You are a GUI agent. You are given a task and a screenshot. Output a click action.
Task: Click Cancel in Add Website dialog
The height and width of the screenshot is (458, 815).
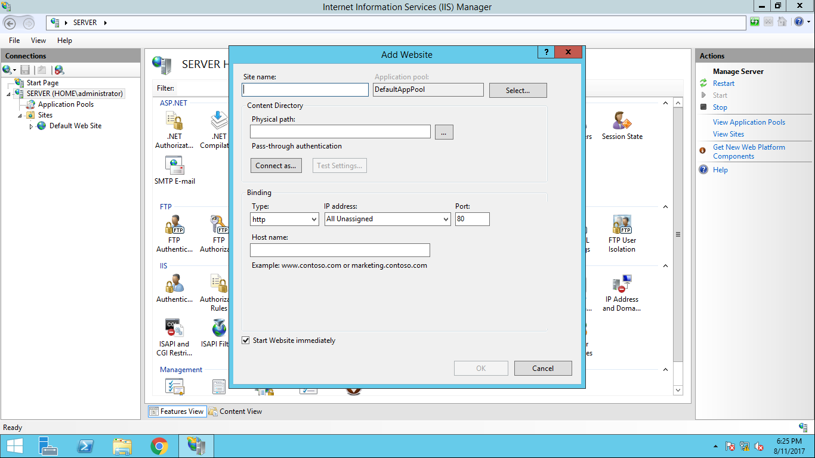pyautogui.click(x=543, y=369)
